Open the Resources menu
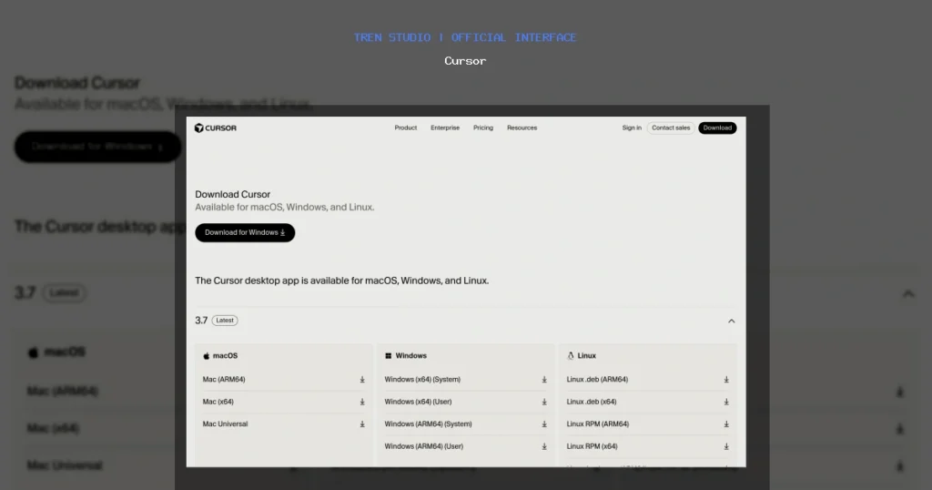 pos(522,128)
